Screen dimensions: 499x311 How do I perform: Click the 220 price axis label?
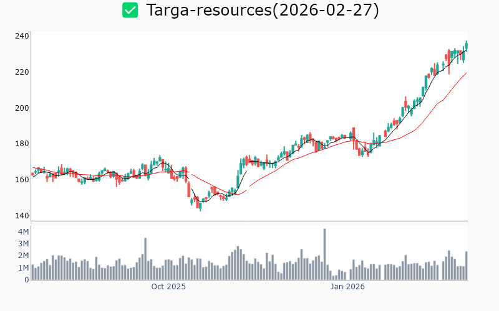(x=22, y=72)
